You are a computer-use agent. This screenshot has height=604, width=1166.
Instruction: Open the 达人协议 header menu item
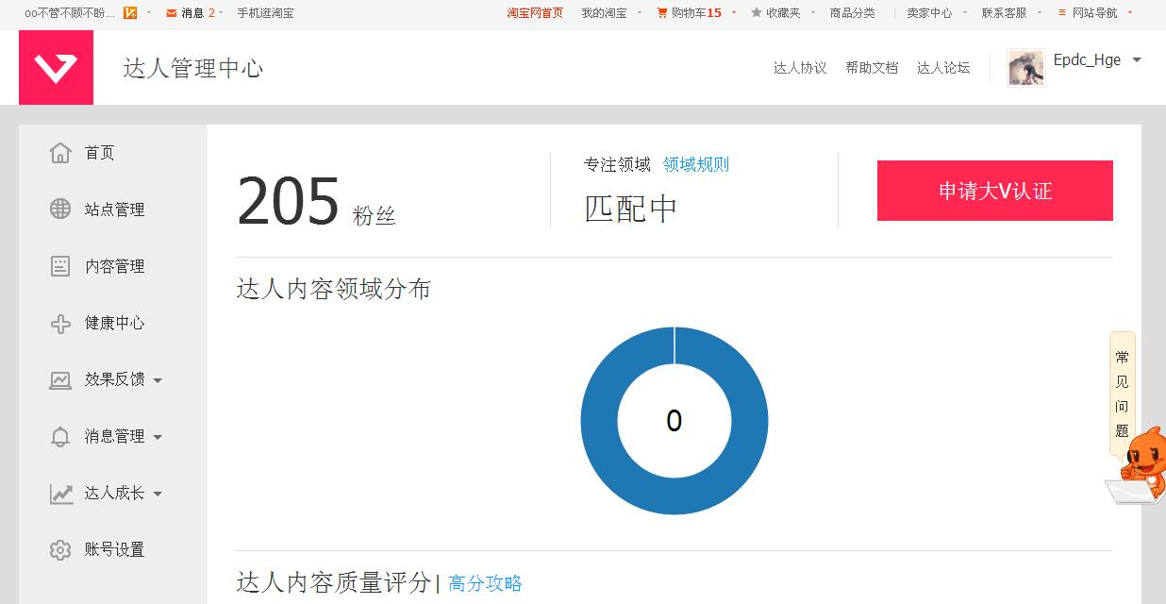coord(800,68)
